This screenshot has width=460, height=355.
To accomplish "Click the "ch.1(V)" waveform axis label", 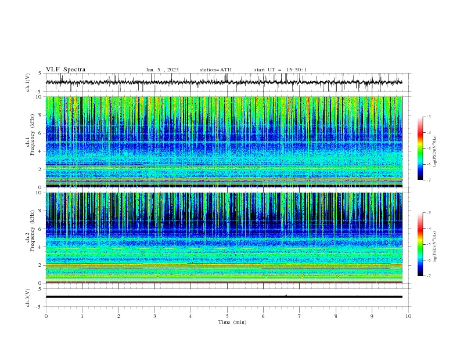I will pyautogui.click(x=28, y=82).
